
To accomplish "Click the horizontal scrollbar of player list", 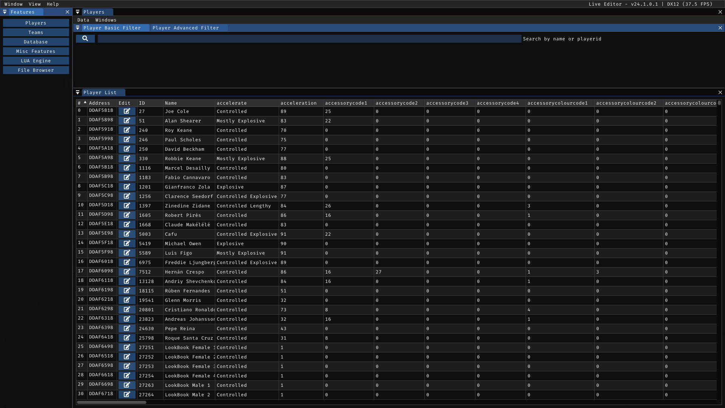I will click(x=111, y=402).
